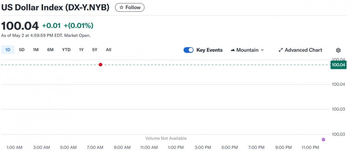
Task: Show the 6M time range
Action: click(50, 50)
